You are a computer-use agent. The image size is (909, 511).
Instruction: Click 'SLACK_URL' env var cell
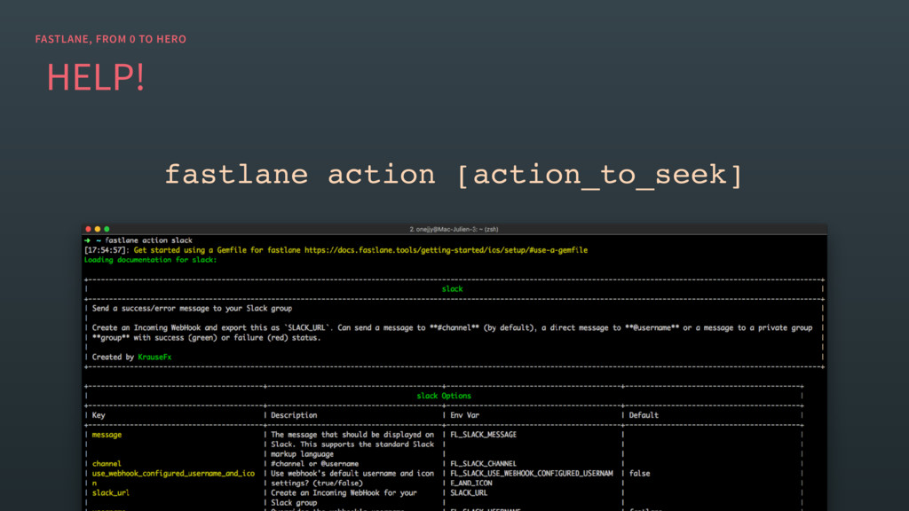pos(469,493)
